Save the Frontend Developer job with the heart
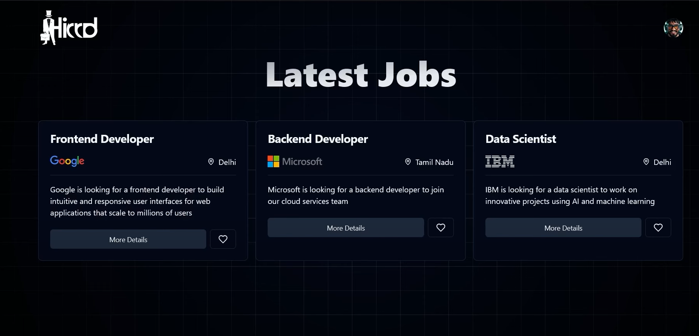This screenshot has width=699, height=336. tap(223, 239)
